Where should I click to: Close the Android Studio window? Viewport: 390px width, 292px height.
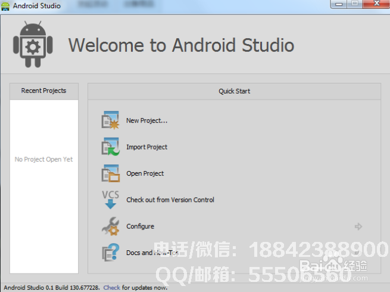(x=376, y=4)
